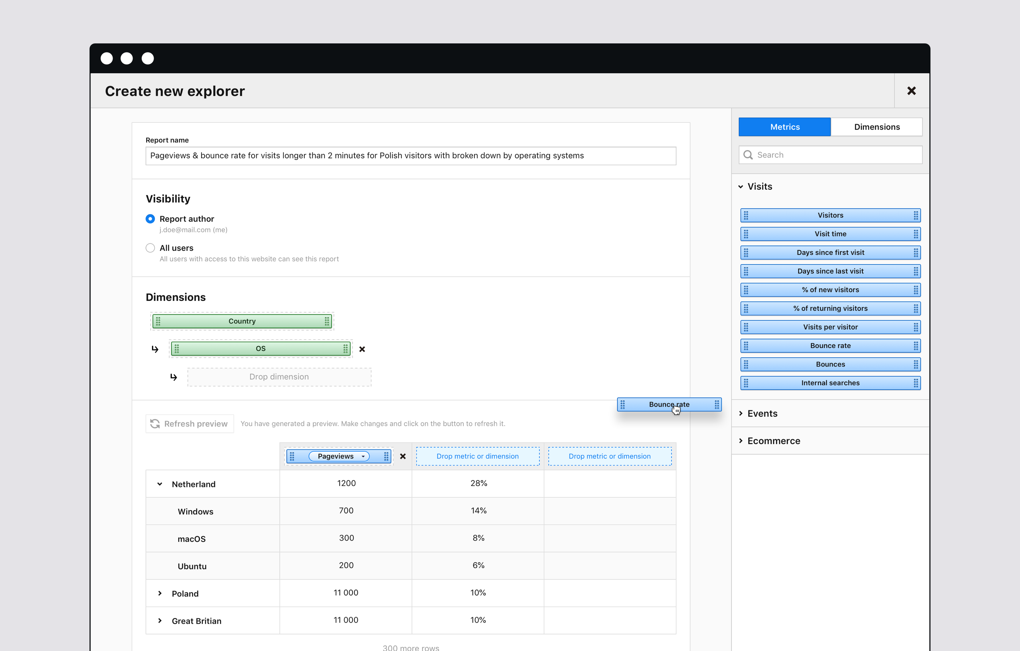Image resolution: width=1020 pixels, height=651 pixels.
Task: Click the dragged Bounce rate chip's left handle
Action: click(x=622, y=405)
